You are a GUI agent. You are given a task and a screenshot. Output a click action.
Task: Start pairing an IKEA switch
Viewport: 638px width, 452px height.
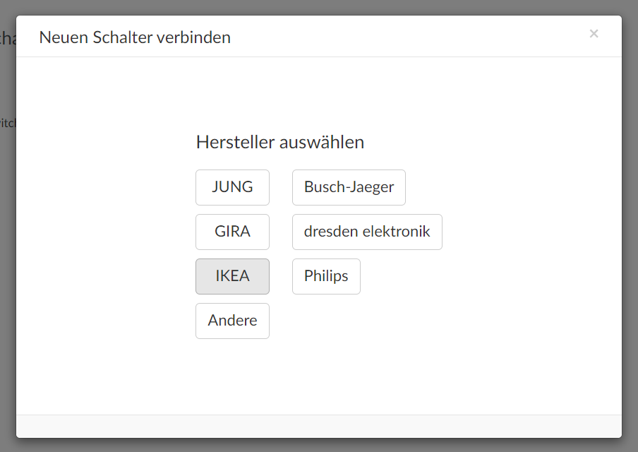(x=232, y=276)
